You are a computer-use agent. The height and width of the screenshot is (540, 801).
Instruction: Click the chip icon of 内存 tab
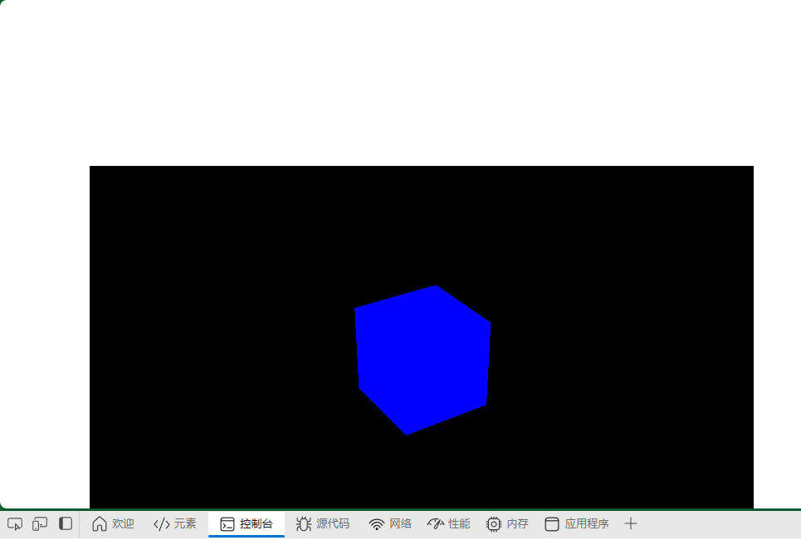pyautogui.click(x=494, y=524)
